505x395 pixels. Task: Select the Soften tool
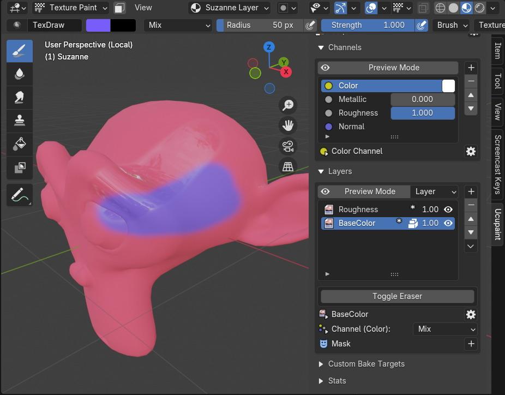tap(19, 74)
